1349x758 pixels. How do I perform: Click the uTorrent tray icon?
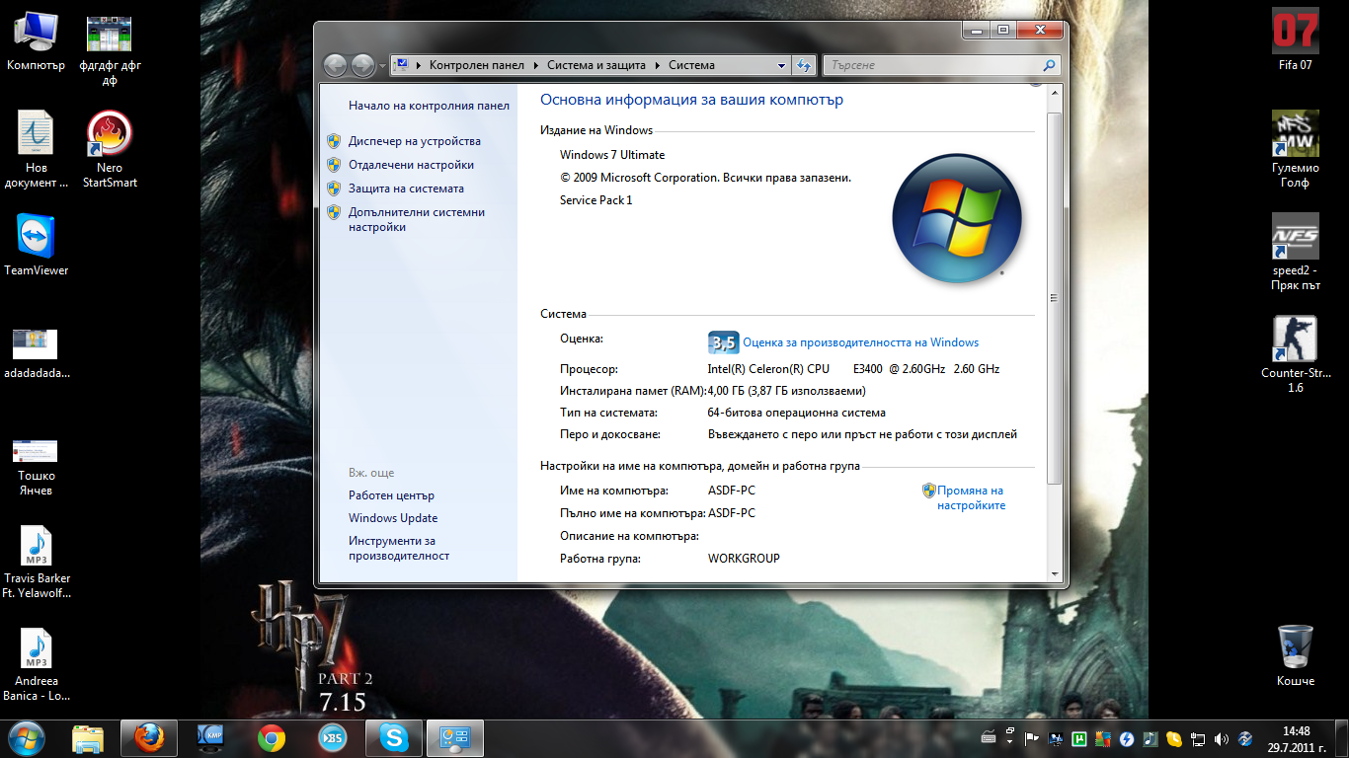click(1080, 738)
